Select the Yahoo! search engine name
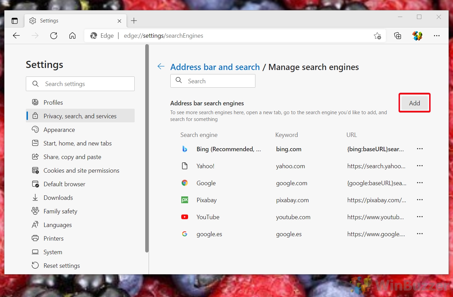 pos(205,166)
